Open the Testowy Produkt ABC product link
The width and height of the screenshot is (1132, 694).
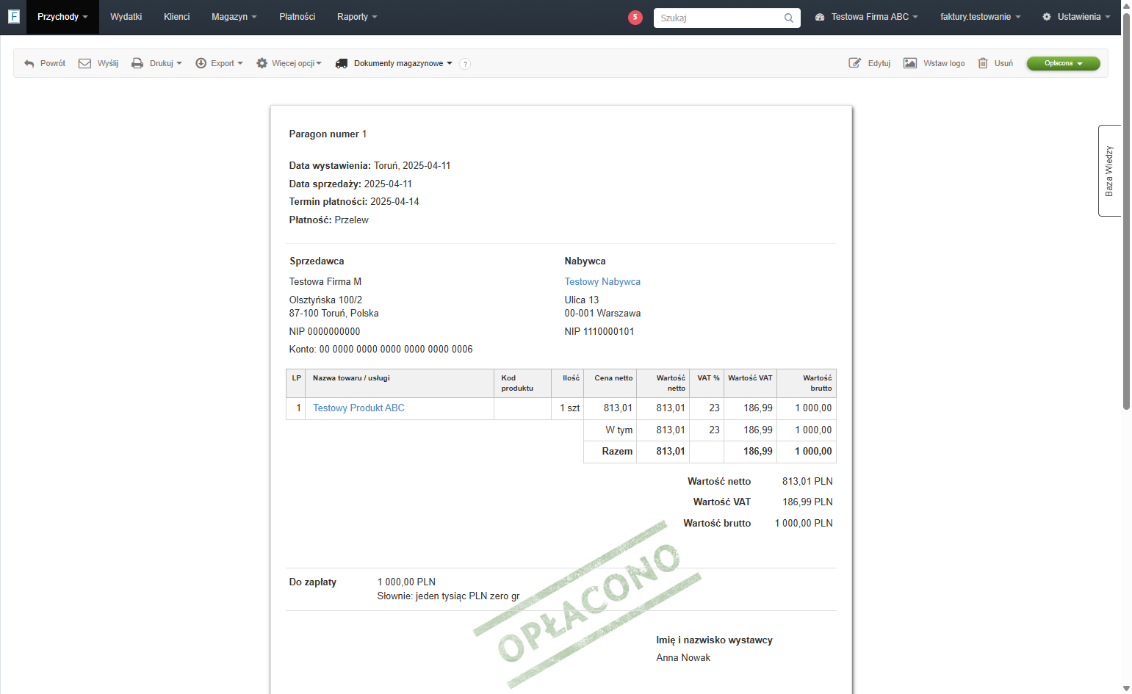click(x=358, y=408)
